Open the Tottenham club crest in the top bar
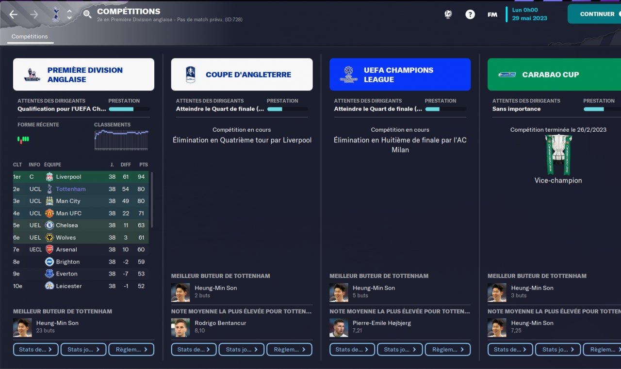The width and height of the screenshot is (621, 369). tap(55, 14)
